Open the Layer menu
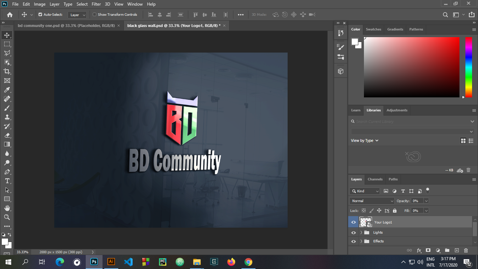The image size is (478, 269). click(55, 4)
